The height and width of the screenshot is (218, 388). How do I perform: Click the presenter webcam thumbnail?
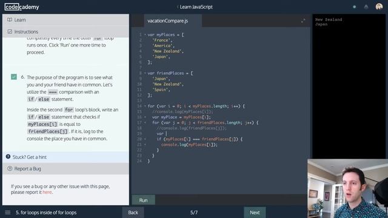click(347, 188)
